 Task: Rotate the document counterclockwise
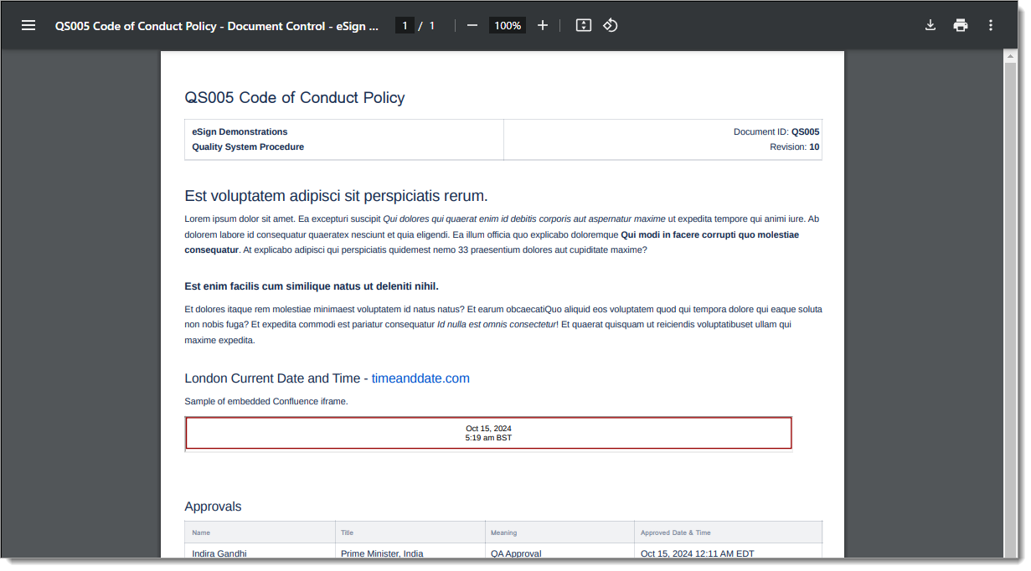tap(611, 25)
